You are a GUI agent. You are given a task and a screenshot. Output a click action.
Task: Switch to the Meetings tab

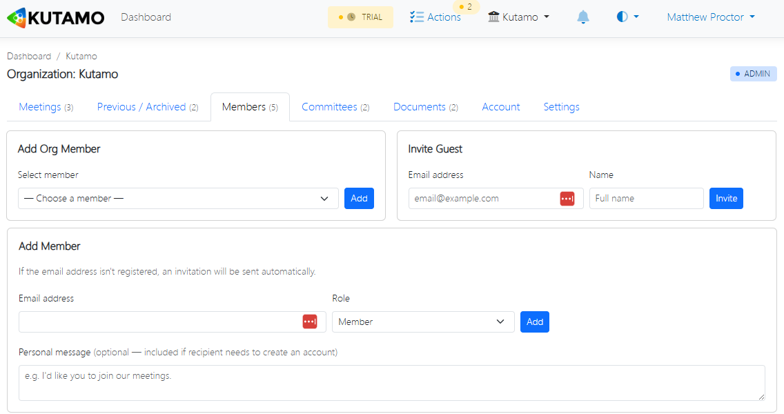tap(46, 107)
